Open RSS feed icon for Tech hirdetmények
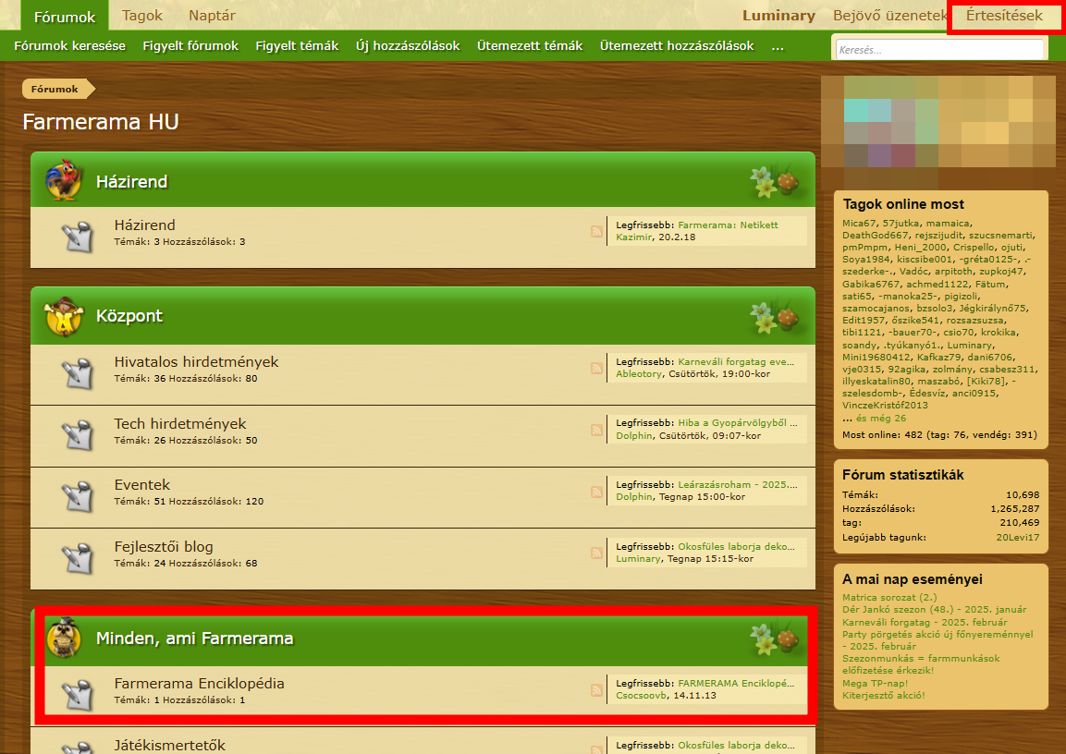Viewport: 1066px width, 754px height. coord(596,430)
